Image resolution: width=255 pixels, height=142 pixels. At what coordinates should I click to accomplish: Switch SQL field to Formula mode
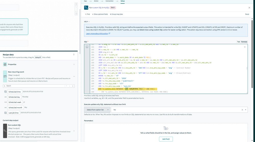(244, 42)
